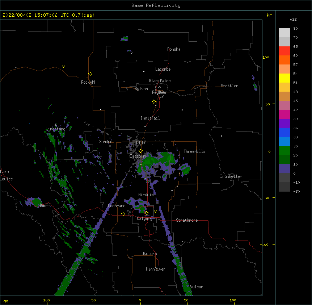Viewport: 312px width, 305px height.
Task: Click white asterisk marker above Limestone
Action: click(55, 125)
